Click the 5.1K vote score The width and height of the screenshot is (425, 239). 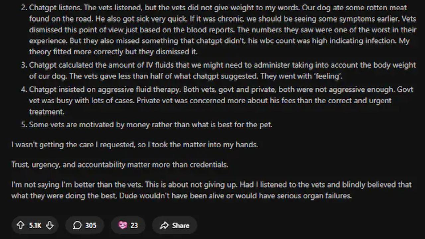click(x=35, y=225)
